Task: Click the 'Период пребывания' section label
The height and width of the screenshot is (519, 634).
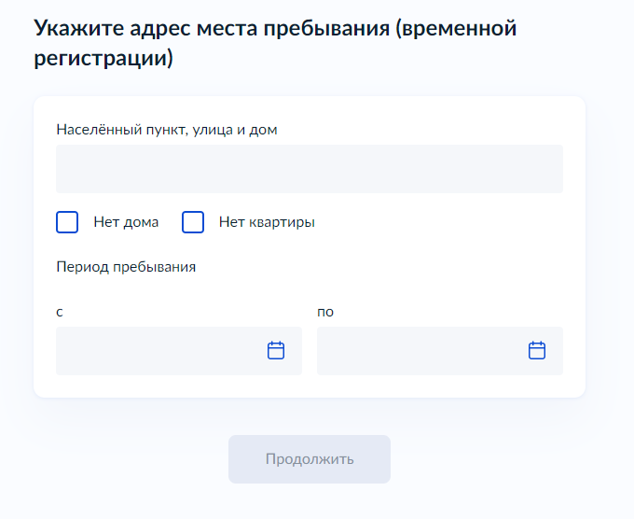Action: click(126, 267)
